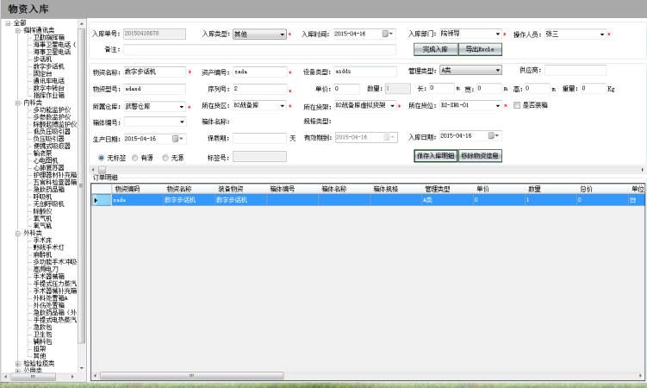
Task: Select the 无源 radio option
Action: (x=165, y=158)
